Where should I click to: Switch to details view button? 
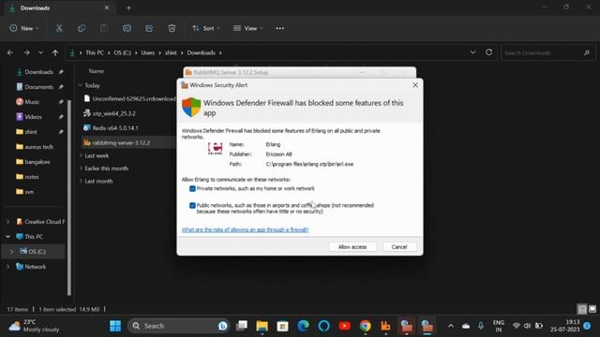click(582, 309)
